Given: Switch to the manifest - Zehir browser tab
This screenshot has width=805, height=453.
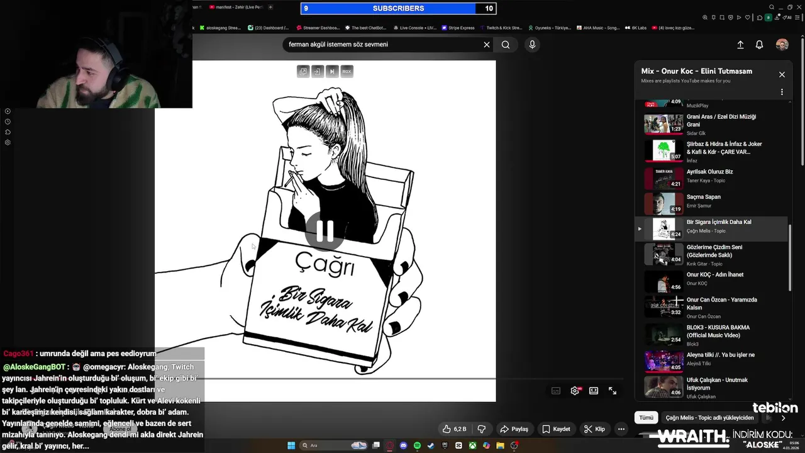Looking at the screenshot, I should (235, 7).
